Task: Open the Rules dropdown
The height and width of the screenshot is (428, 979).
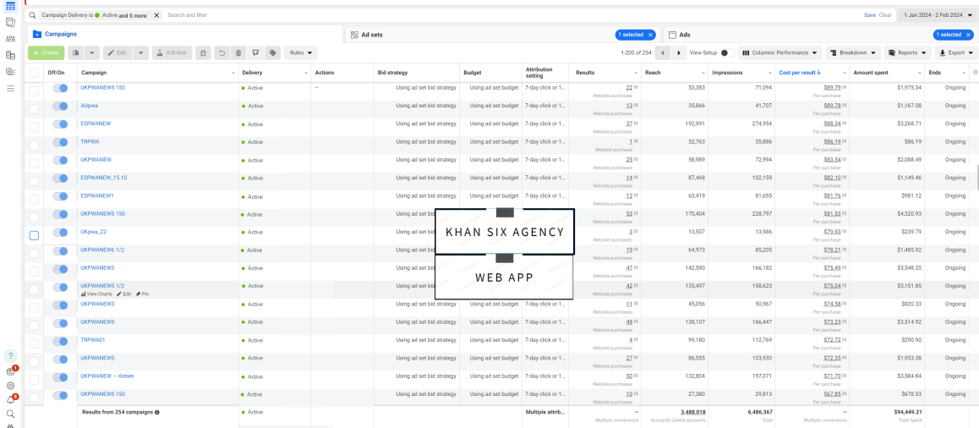Action: 300,53
